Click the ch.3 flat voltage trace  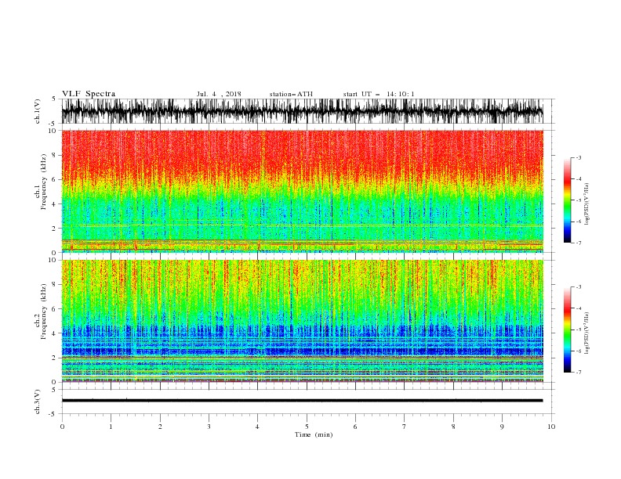click(x=302, y=401)
